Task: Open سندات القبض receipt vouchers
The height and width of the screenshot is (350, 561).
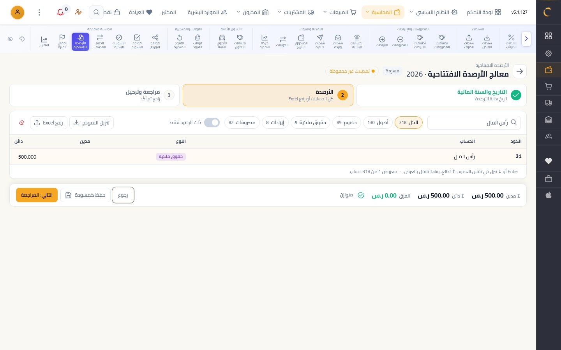Action: click(487, 42)
